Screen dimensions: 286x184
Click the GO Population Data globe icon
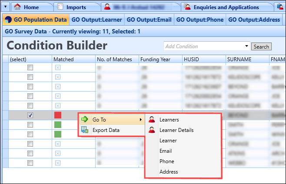[8, 20]
